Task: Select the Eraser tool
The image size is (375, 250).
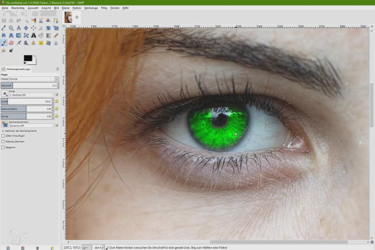Action: click(x=11, y=43)
